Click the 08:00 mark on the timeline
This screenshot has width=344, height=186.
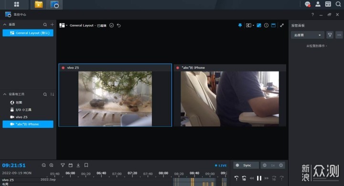coord(163,173)
